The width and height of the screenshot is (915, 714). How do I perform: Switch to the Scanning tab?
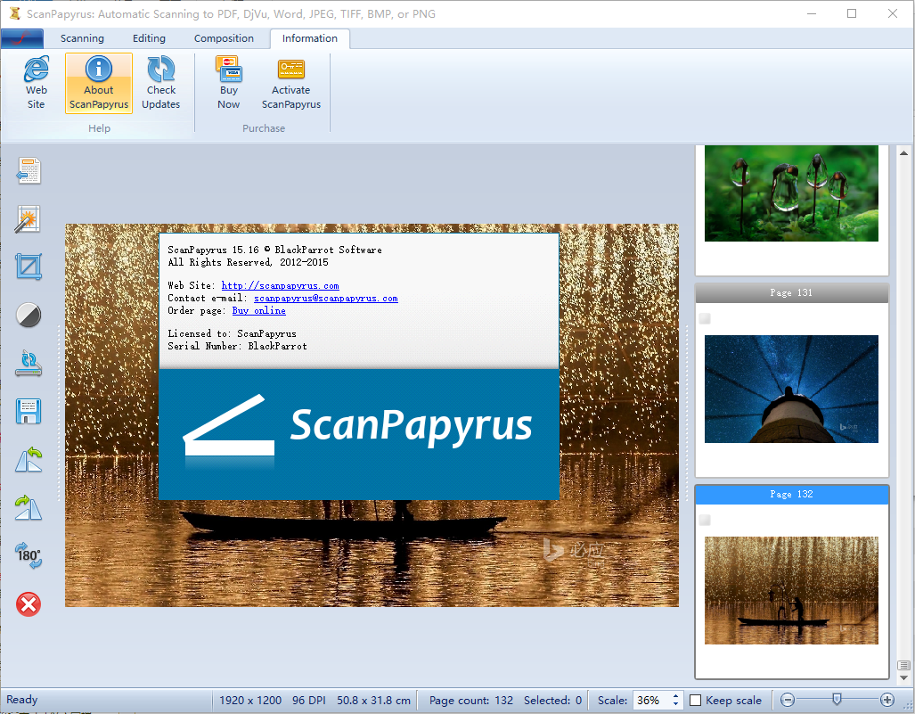(82, 38)
